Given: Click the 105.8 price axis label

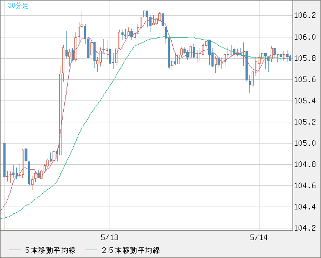Looking at the screenshot, I should pyautogui.click(x=305, y=59).
